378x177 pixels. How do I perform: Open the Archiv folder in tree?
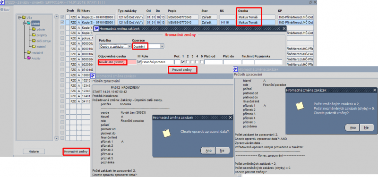34,58
